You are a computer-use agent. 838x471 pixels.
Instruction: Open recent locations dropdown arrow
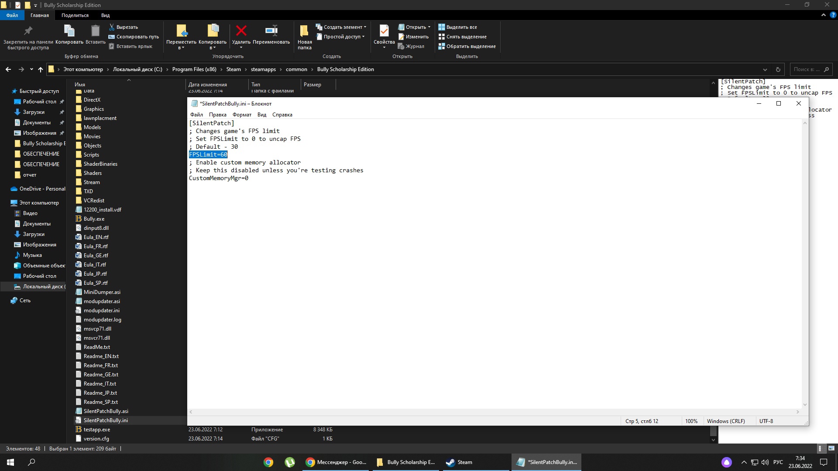coord(31,69)
